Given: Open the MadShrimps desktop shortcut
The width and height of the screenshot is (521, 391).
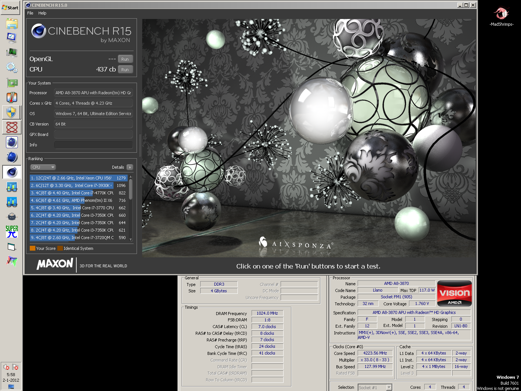Looking at the screenshot, I should (501, 17).
